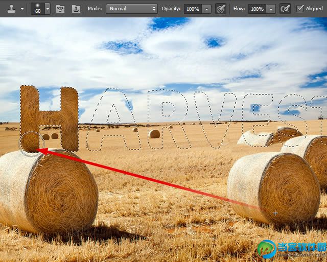Enable pressure for opacity button
This screenshot has width=327, height=262.
pyautogui.click(x=221, y=9)
